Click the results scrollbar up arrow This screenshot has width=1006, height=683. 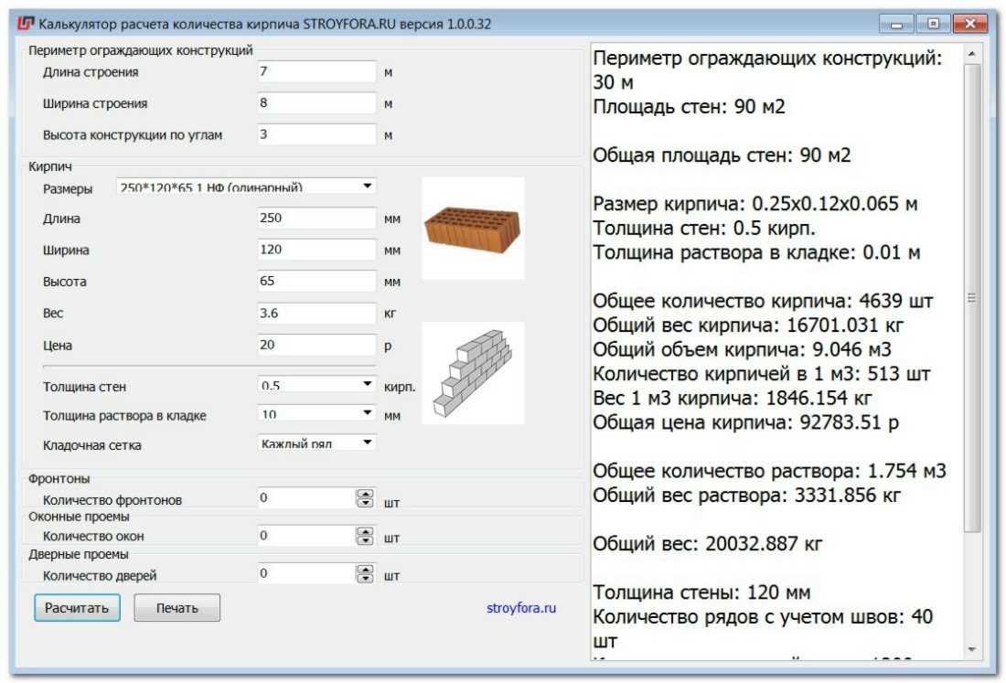972,55
